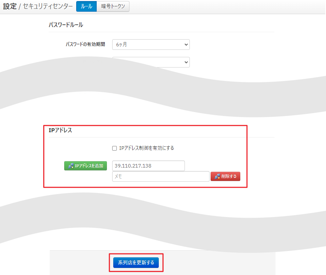This screenshot has height=275, width=326.
Task: Switch to the 暗号トークン tab
Action: (113, 6)
